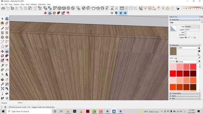This screenshot has width=203, height=114.
Task: Switch to the materials Edit tab
Action: [176, 58]
